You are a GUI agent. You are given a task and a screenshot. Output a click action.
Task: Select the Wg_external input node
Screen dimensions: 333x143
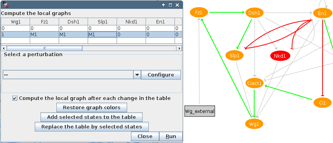click(x=200, y=111)
